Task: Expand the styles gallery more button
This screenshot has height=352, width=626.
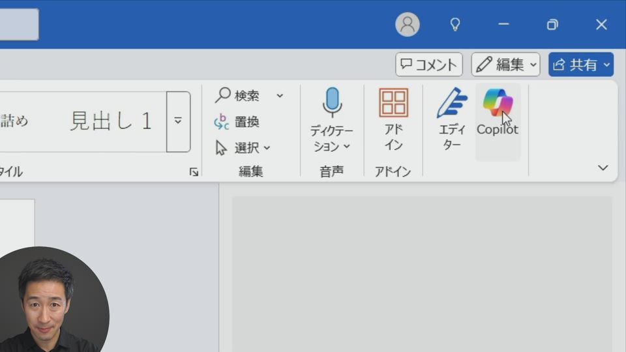Action: [x=178, y=121]
